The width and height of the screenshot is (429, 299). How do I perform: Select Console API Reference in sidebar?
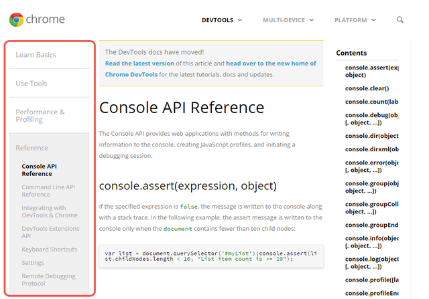coord(39,170)
